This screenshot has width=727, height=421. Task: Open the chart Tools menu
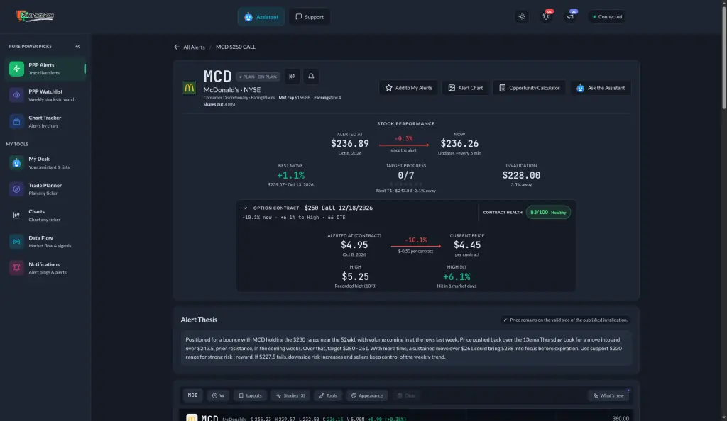(328, 395)
